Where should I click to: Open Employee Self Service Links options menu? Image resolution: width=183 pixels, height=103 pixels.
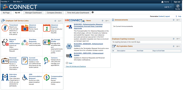pyautogui.click(x=60, y=21)
